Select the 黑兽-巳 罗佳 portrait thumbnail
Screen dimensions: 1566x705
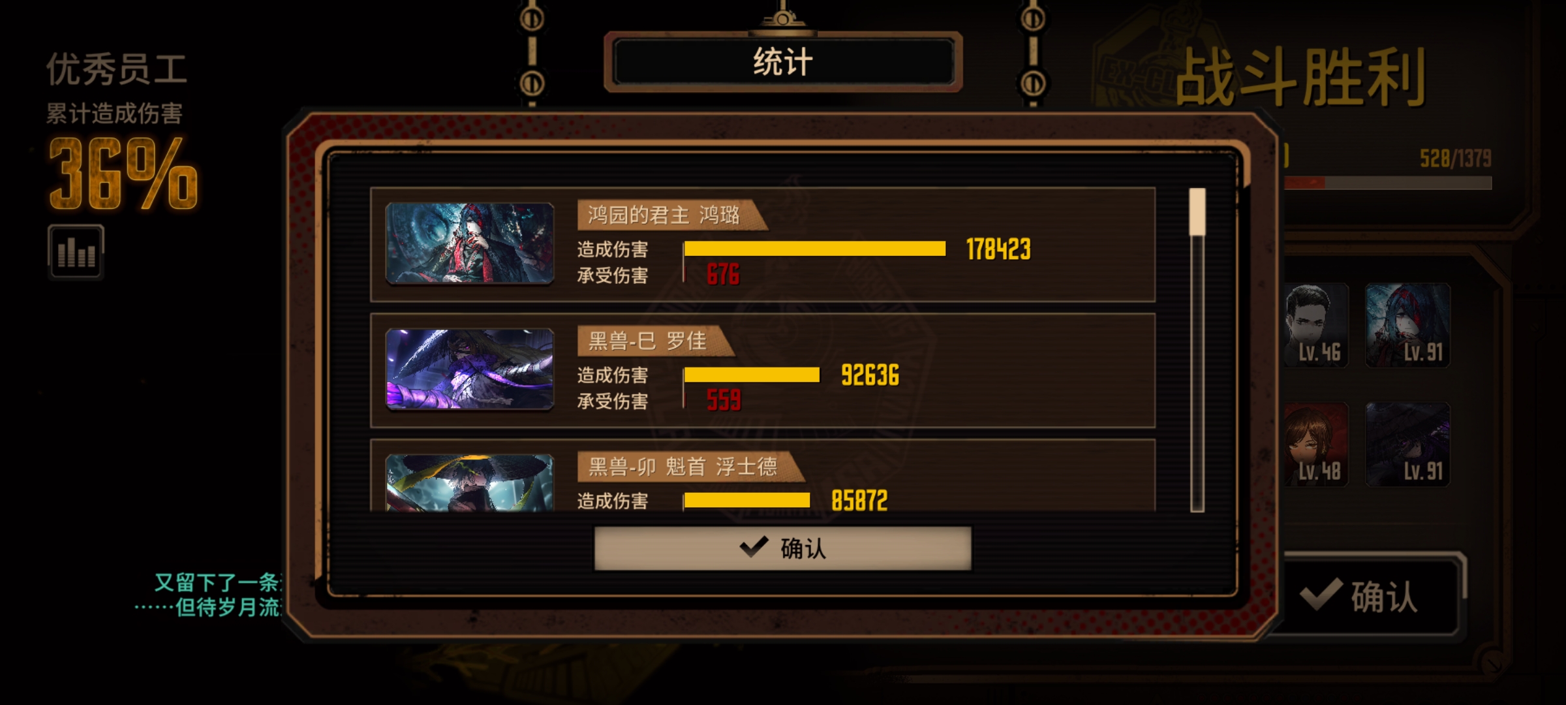click(x=470, y=369)
